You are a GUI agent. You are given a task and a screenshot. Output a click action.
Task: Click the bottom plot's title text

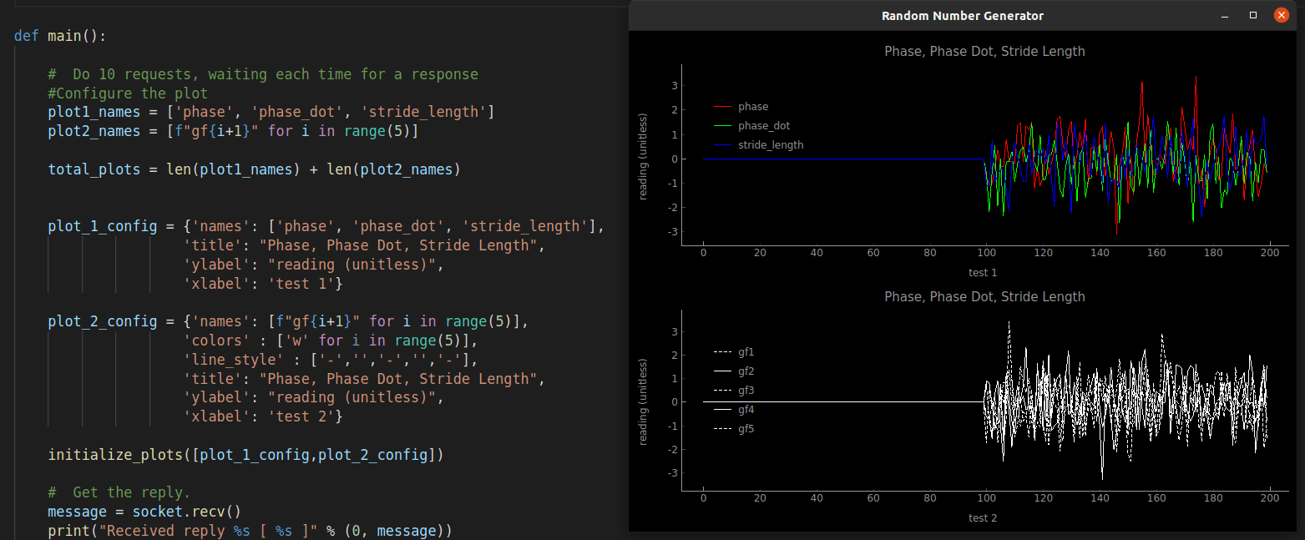tap(984, 297)
